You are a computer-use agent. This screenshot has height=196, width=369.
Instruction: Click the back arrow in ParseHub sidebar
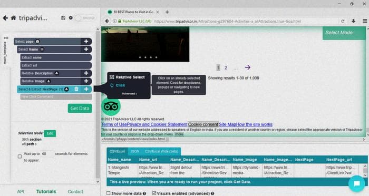coord(5,18)
